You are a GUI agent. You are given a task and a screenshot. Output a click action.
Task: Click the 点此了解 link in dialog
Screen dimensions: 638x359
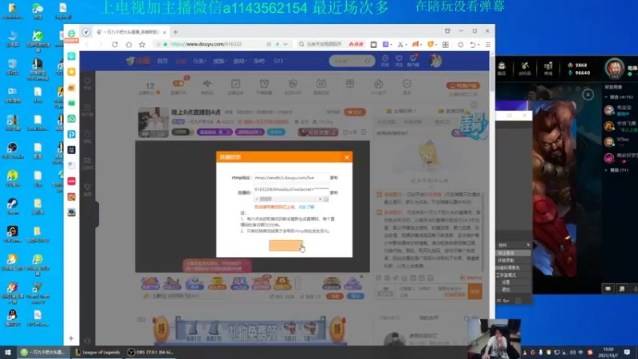[x=306, y=207]
